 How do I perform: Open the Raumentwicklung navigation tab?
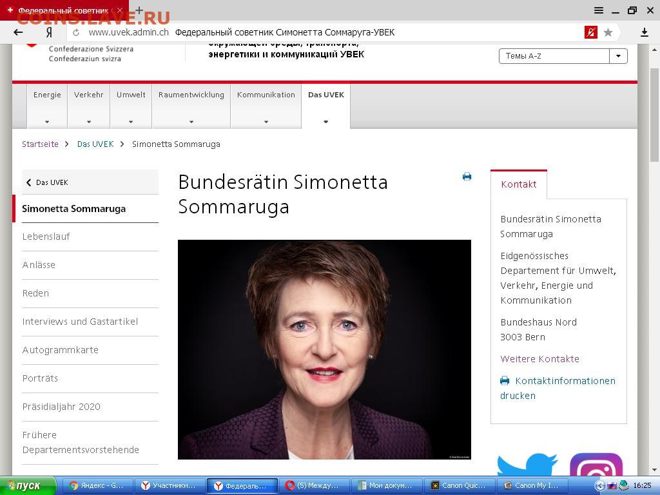[191, 106]
